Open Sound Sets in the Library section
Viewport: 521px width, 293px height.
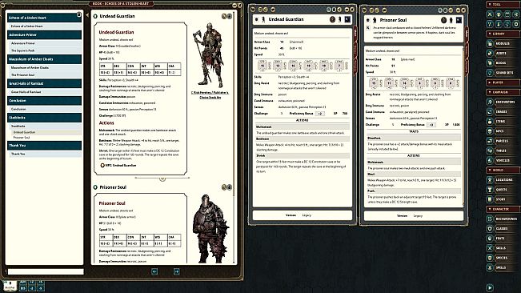503,72
